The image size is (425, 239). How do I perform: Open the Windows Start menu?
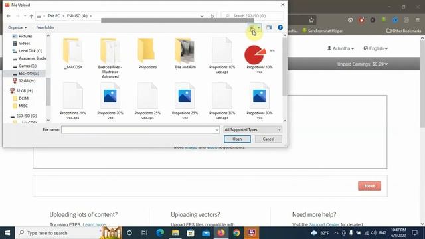pyautogui.click(x=7, y=233)
